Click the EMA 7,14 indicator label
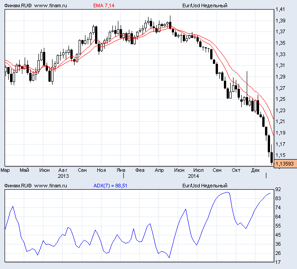 pyautogui.click(x=103, y=5)
